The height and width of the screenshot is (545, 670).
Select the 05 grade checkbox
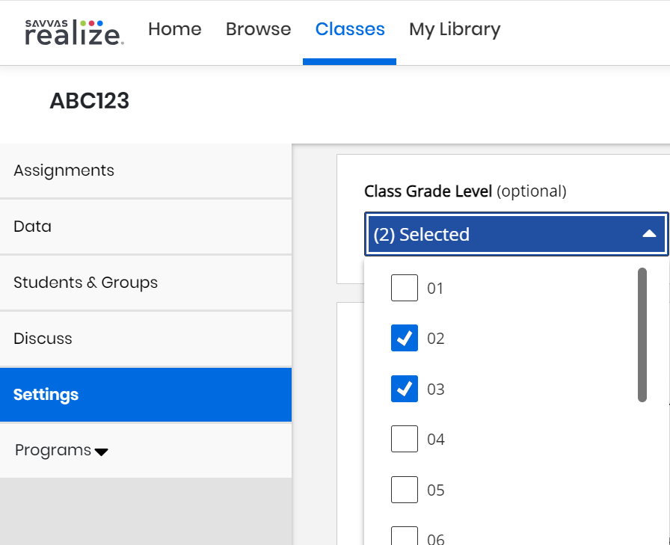[405, 490]
